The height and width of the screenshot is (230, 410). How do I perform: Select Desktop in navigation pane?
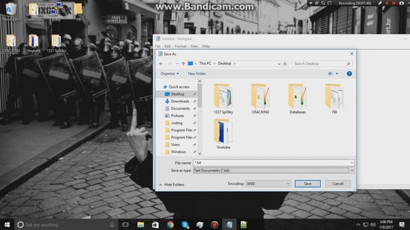[177, 94]
